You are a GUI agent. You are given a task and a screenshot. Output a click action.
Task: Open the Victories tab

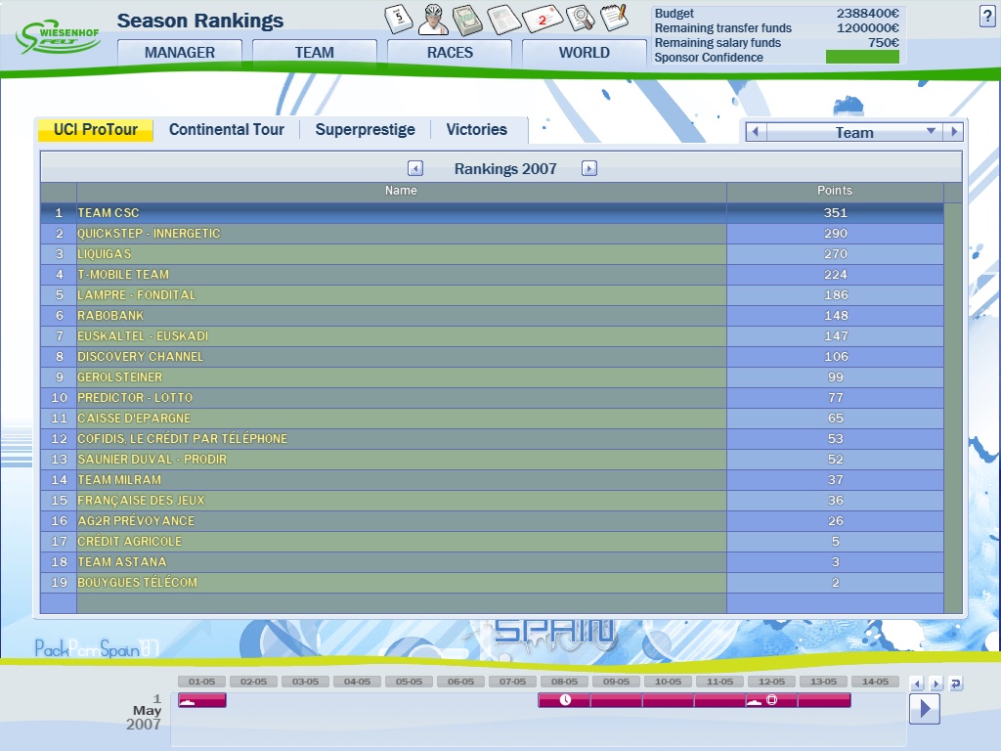click(476, 130)
